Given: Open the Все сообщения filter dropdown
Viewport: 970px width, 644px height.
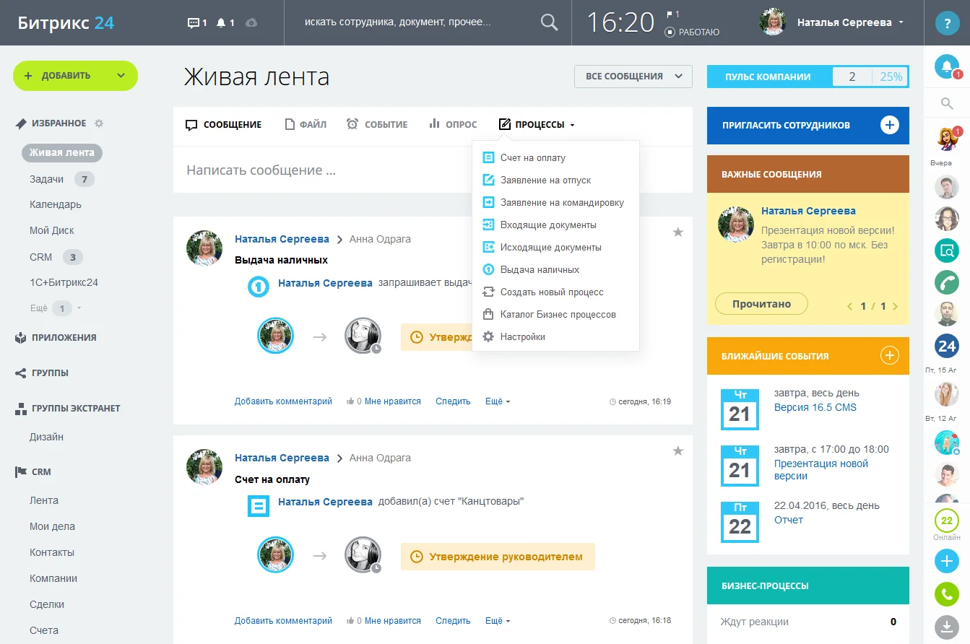Looking at the screenshot, I should 633,76.
